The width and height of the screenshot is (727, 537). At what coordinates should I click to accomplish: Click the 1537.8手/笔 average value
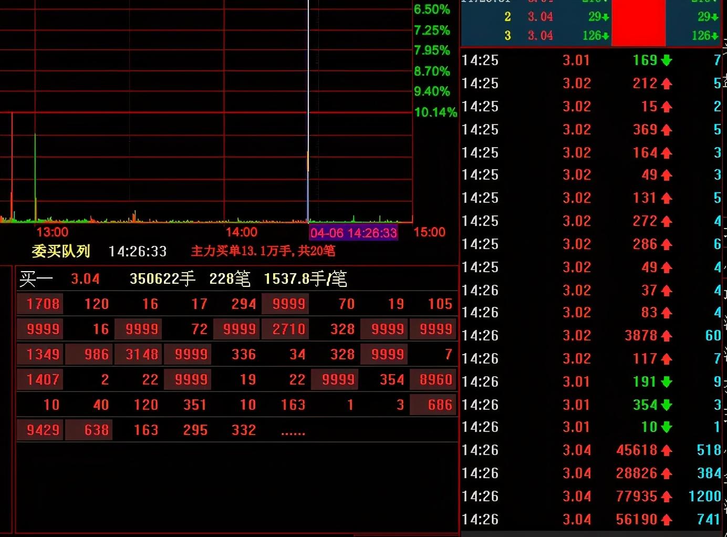click(305, 278)
